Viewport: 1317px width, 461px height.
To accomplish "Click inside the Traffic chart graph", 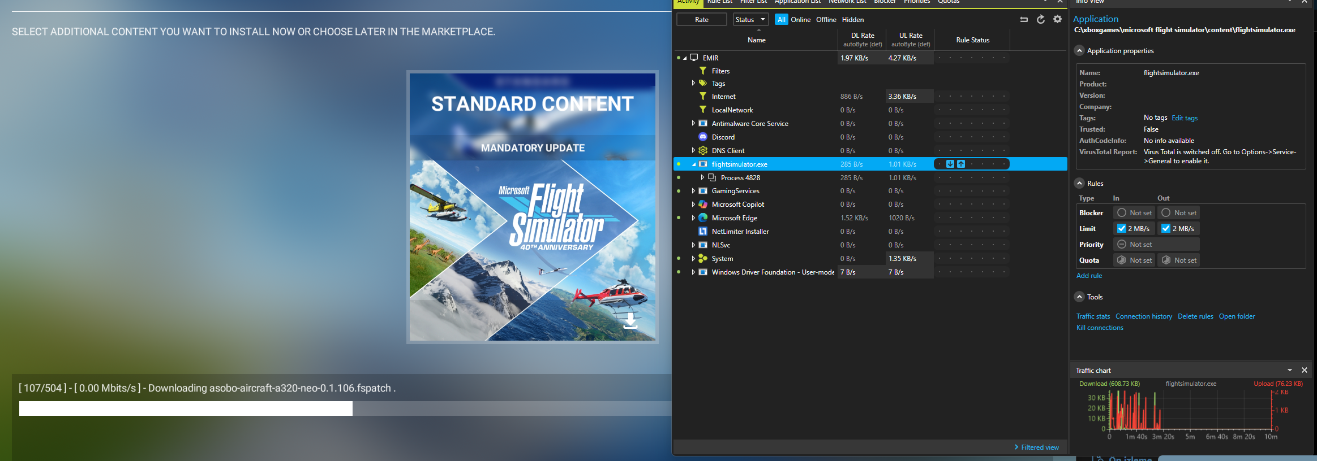I will click(x=1191, y=411).
